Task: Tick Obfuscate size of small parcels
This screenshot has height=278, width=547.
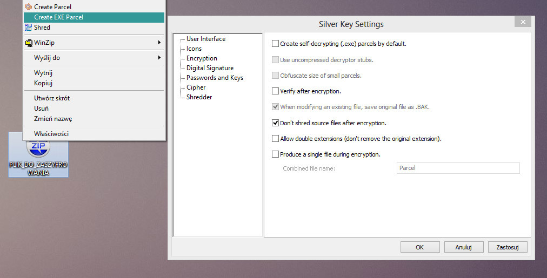Action: coord(275,75)
